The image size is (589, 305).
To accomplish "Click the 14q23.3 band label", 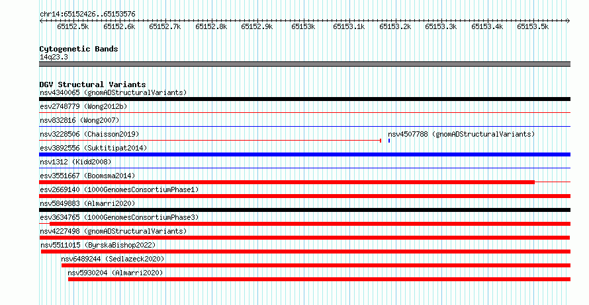I will [x=54, y=57].
